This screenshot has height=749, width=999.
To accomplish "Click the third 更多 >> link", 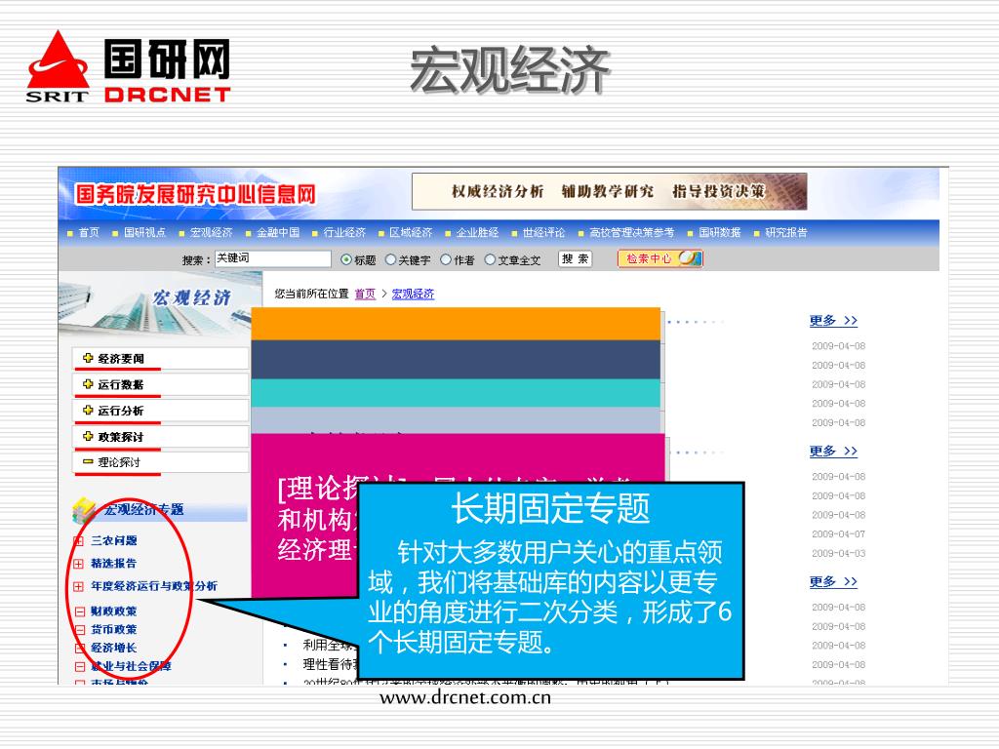I will tap(833, 581).
